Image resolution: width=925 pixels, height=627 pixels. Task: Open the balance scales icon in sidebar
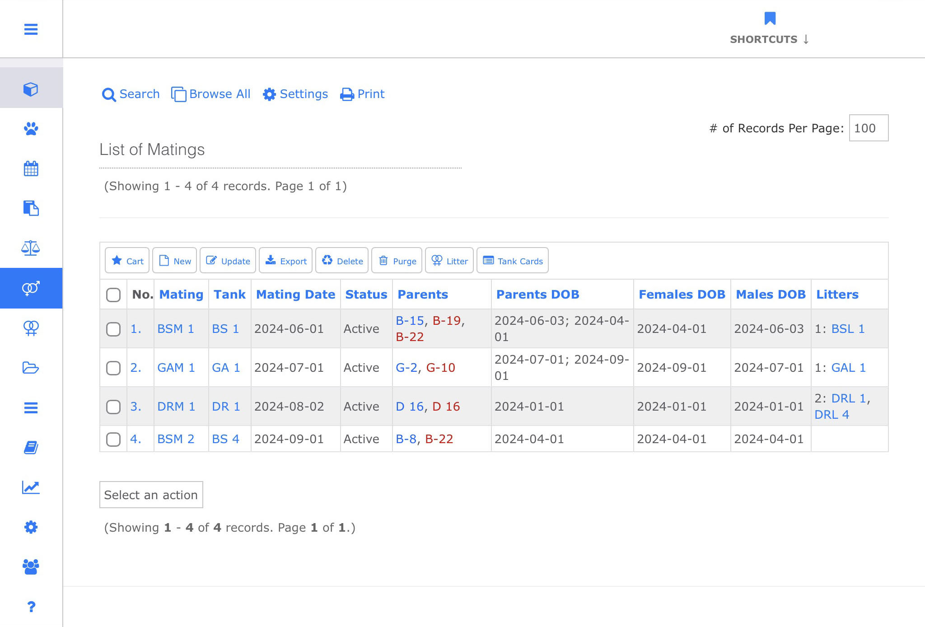coord(31,248)
